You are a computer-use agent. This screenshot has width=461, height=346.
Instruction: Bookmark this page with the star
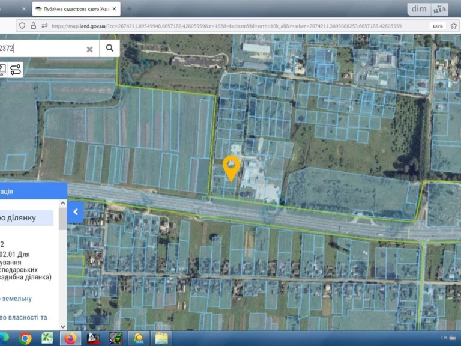click(454, 26)
